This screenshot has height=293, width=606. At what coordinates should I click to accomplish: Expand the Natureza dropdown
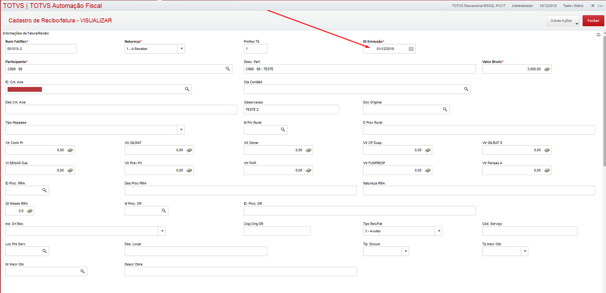181,49
